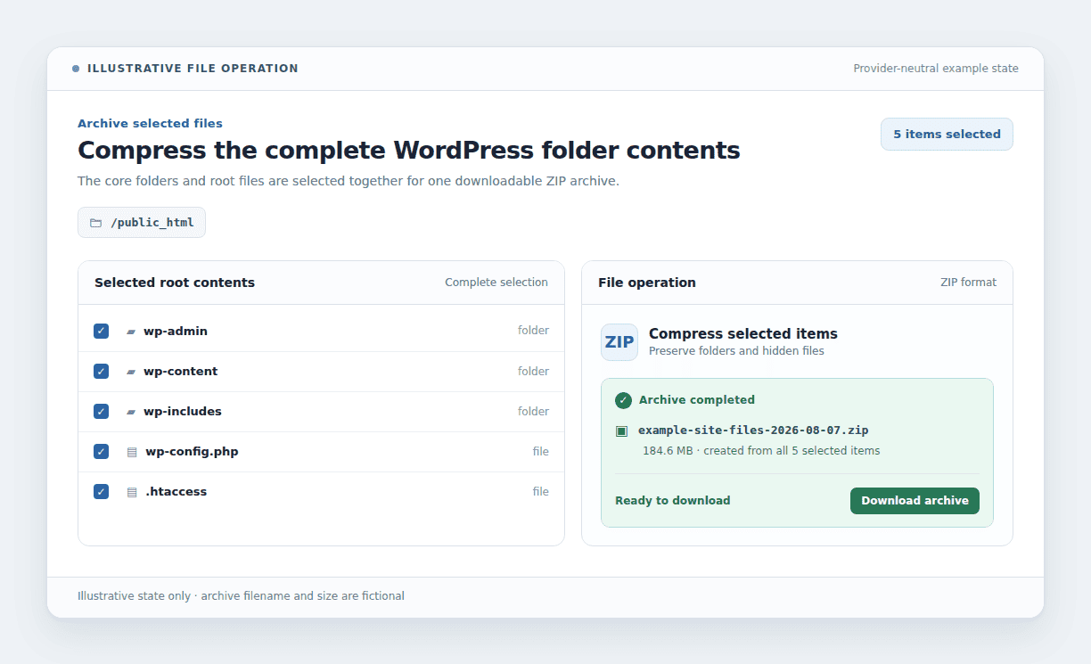Click the wp-content folder icon

pos(131,372)
